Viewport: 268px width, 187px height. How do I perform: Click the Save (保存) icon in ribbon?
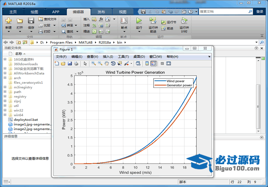[31, 21]
